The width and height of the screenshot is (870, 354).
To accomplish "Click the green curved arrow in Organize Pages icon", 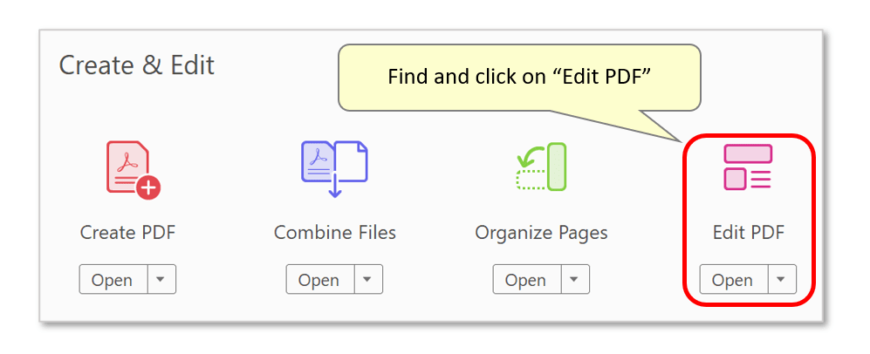I will pos(530,157).
